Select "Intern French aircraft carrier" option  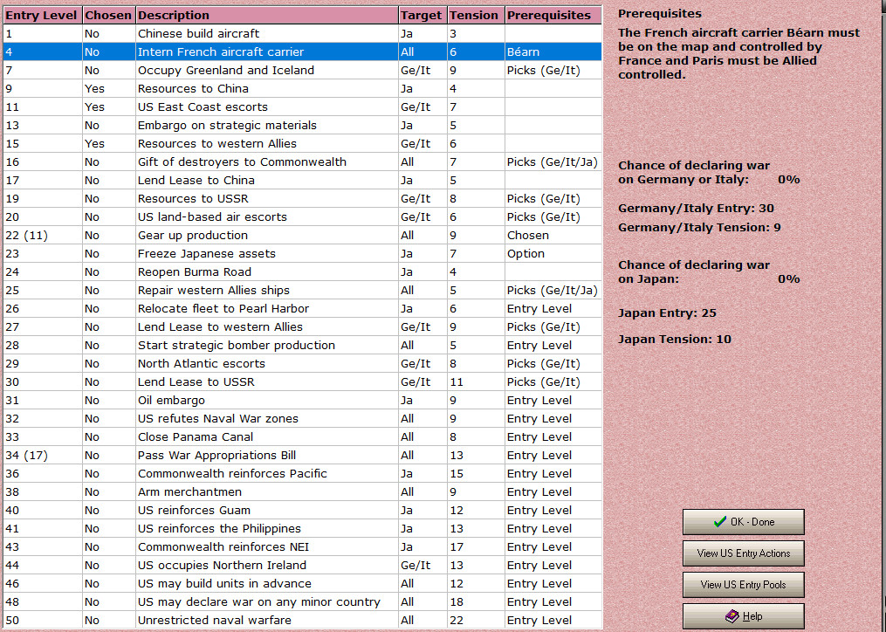pyautogui.click(x=302, y=52)
